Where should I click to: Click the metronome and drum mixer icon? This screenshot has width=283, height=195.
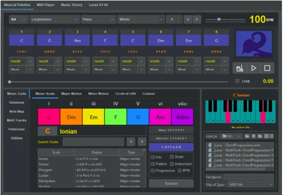239,68
